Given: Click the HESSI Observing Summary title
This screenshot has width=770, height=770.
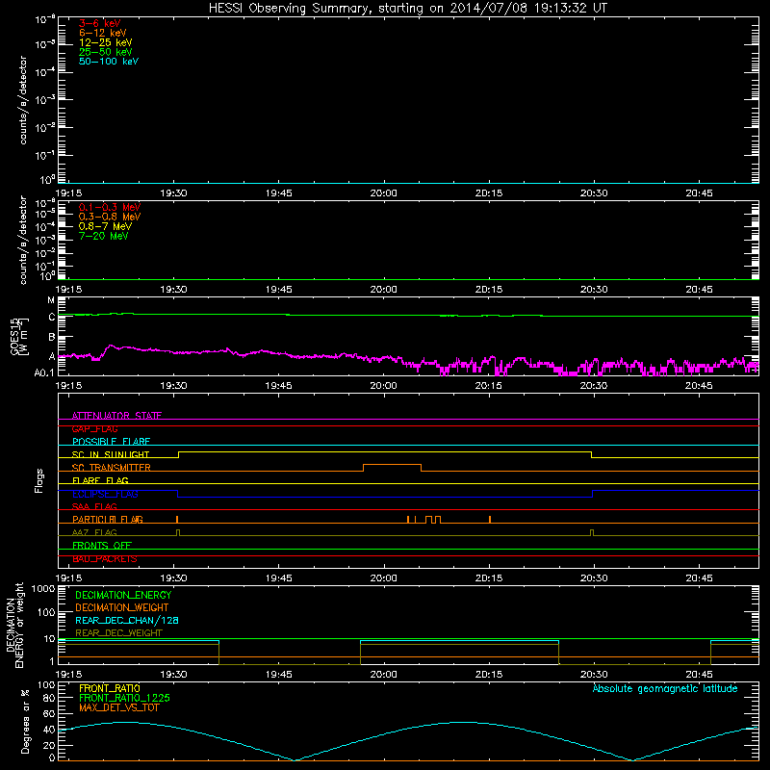Looking at the screenshot, I should coord(408,9).
